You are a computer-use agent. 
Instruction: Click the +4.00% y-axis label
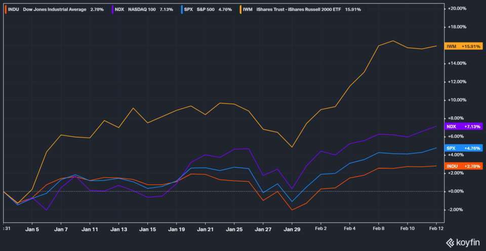pos(457,155)
